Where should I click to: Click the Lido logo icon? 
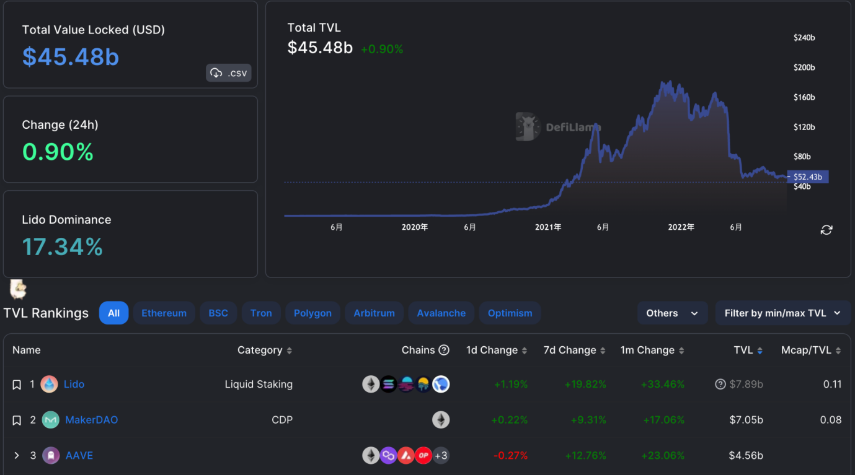(x=50, y=384)
